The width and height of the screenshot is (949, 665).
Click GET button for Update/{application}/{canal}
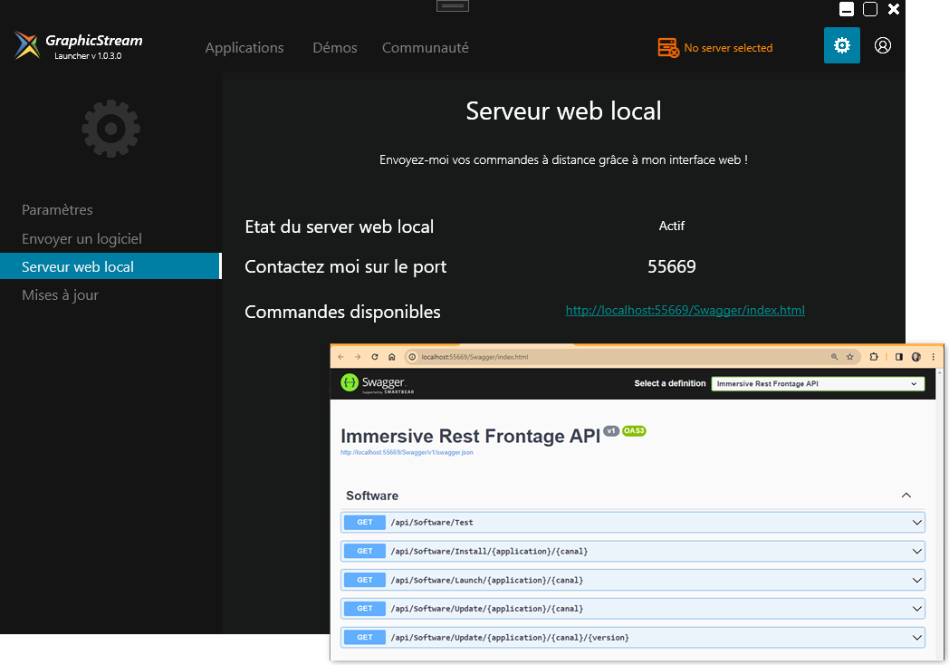(x=364, y=609)
